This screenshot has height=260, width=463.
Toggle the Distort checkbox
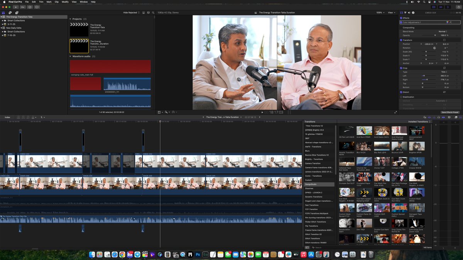point(401,92)
